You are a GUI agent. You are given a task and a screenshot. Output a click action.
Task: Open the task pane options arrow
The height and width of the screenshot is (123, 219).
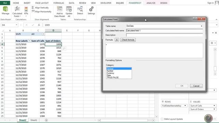pyautogui.click(x=213, y=33)
